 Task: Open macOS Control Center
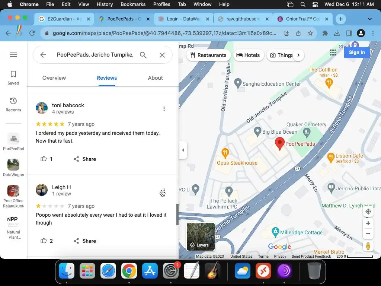(x=315, y=4)
